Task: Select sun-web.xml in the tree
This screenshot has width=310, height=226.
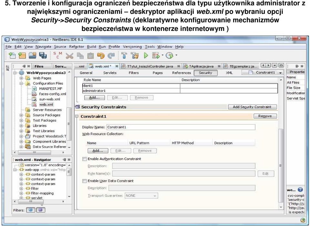Action: [x=49, y=99]
